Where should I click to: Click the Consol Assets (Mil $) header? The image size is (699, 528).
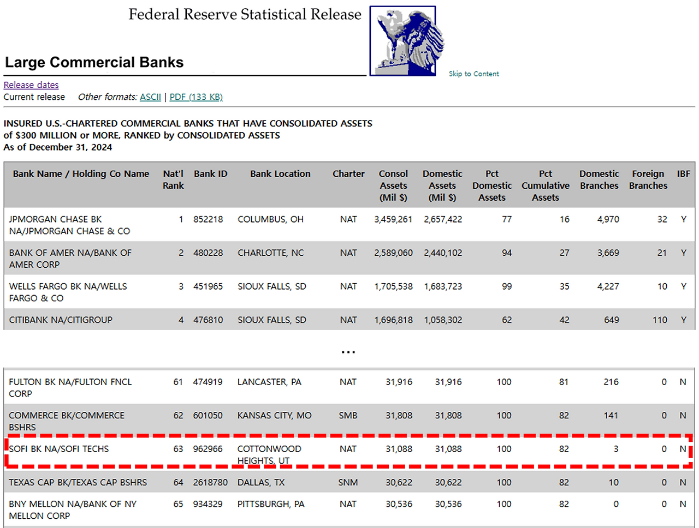[393, 185]
